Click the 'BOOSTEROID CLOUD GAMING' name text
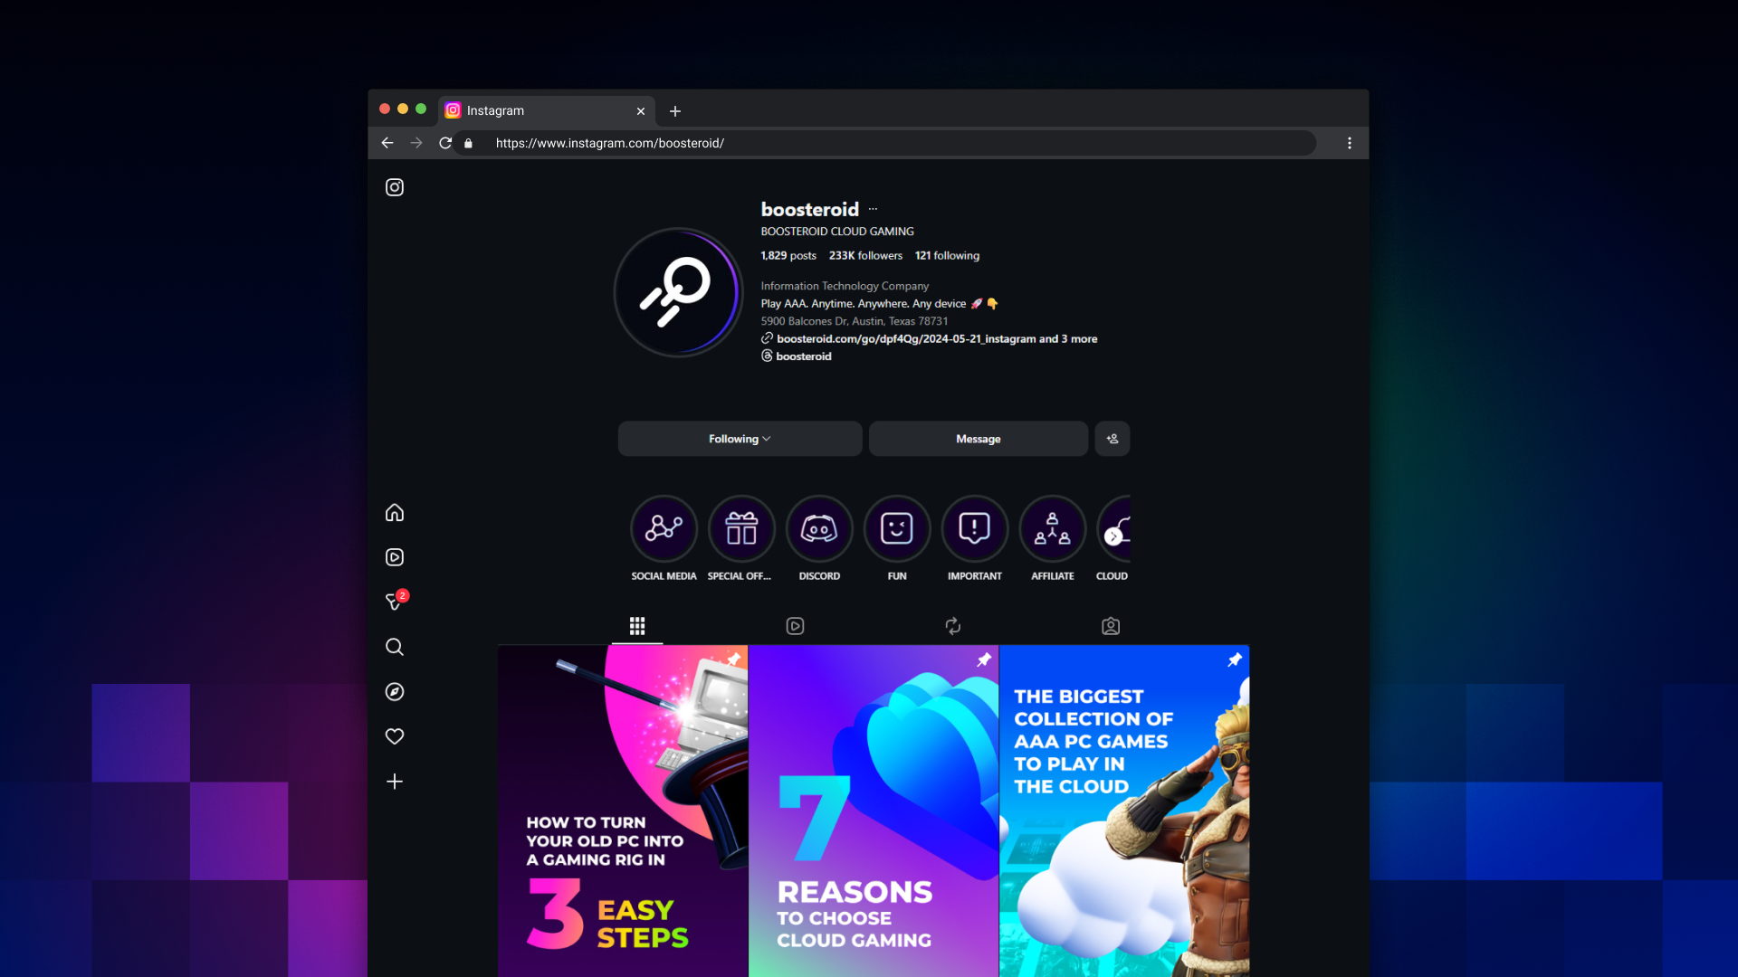This screenshot has height=977, width=1738. [x=837, y=232]
